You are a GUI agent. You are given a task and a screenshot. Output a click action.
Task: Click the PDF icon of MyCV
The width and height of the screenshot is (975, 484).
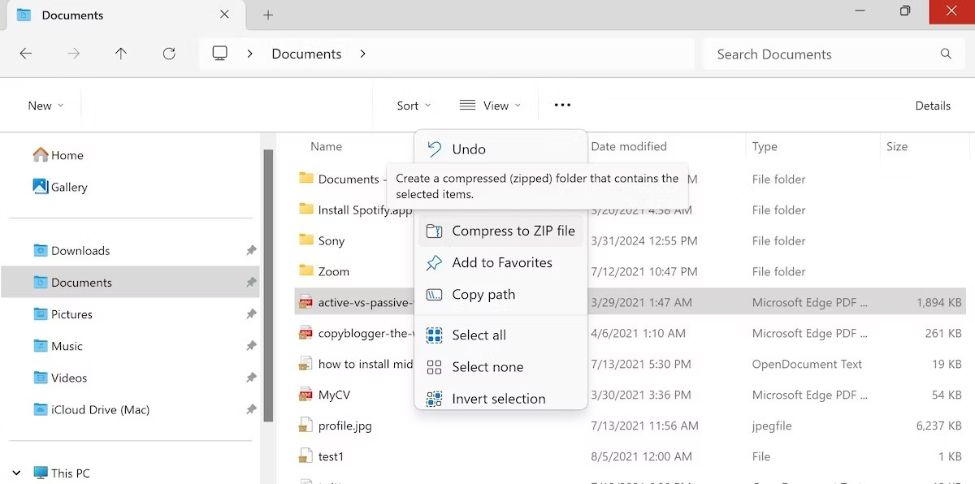[305, 395]
